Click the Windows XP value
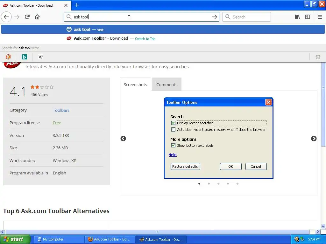This screenshot has width=326, height=244. coord(64,160)
